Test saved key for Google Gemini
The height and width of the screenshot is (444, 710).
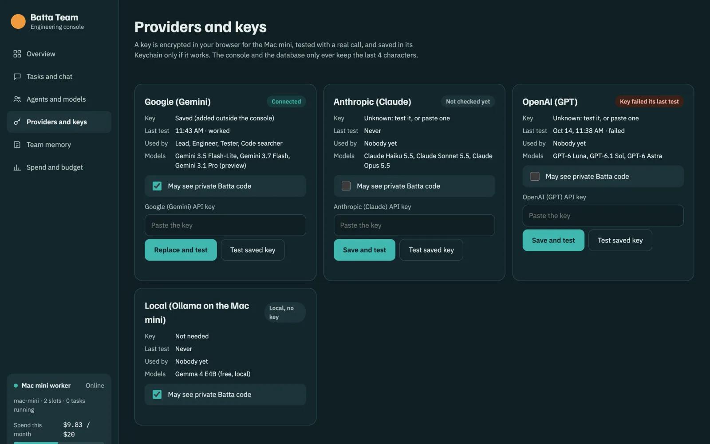point(252,250)
